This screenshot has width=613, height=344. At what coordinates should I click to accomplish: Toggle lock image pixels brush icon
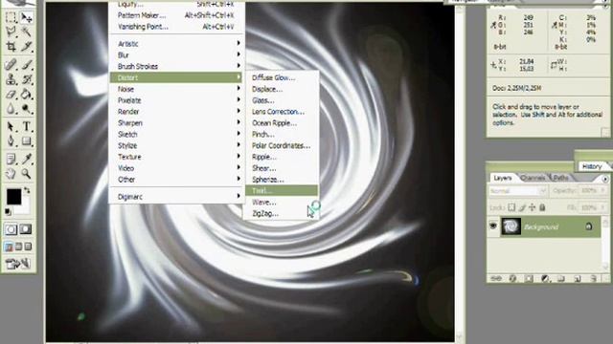pyautogui.click(x=522, y=207)
